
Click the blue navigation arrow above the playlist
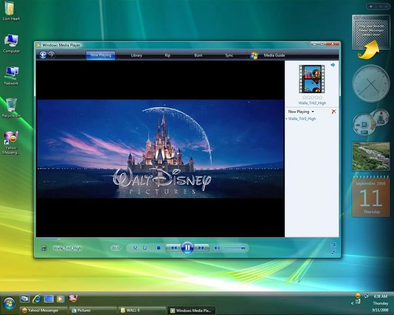[x=333, y=65]
